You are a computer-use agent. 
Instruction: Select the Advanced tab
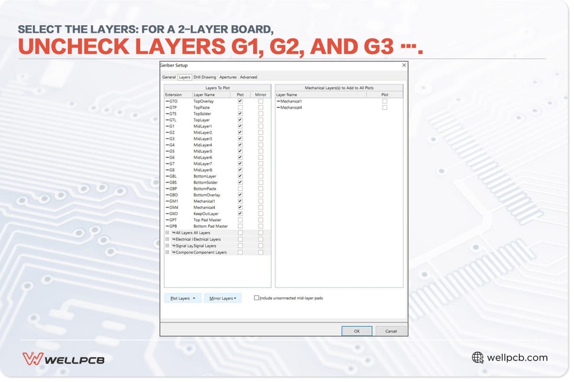pos(248,77)
